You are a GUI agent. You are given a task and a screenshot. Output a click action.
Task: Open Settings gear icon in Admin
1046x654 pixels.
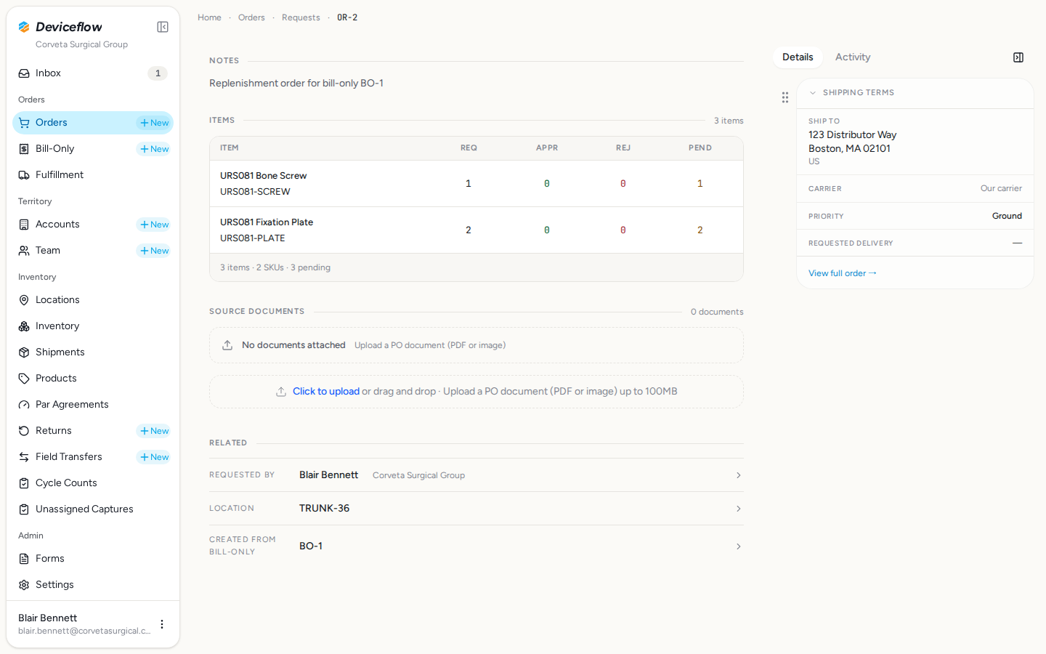(x=24, y=585)
